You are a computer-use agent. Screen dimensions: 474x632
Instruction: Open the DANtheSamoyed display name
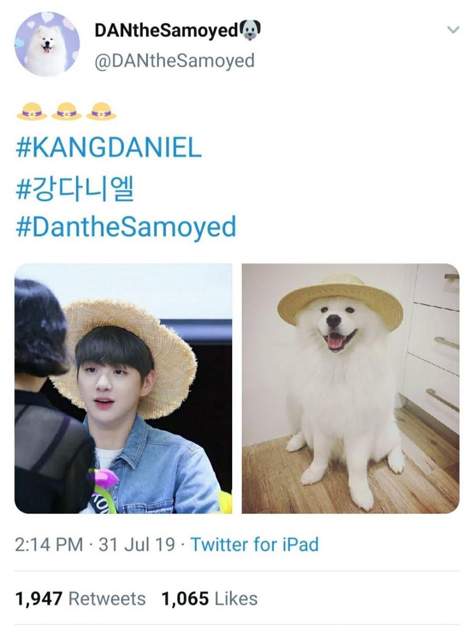(x=167, y=31)
